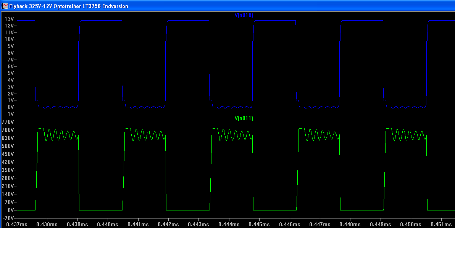Screen dimensions: 455x275
Task: Click the 8.442ms time axis label
Action: pyautogui.click(x=168, y=225)
